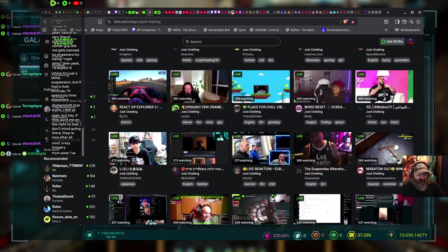Open the Brave Wallet icon
This screenshot has height=252, width=448.
point(404,22)
